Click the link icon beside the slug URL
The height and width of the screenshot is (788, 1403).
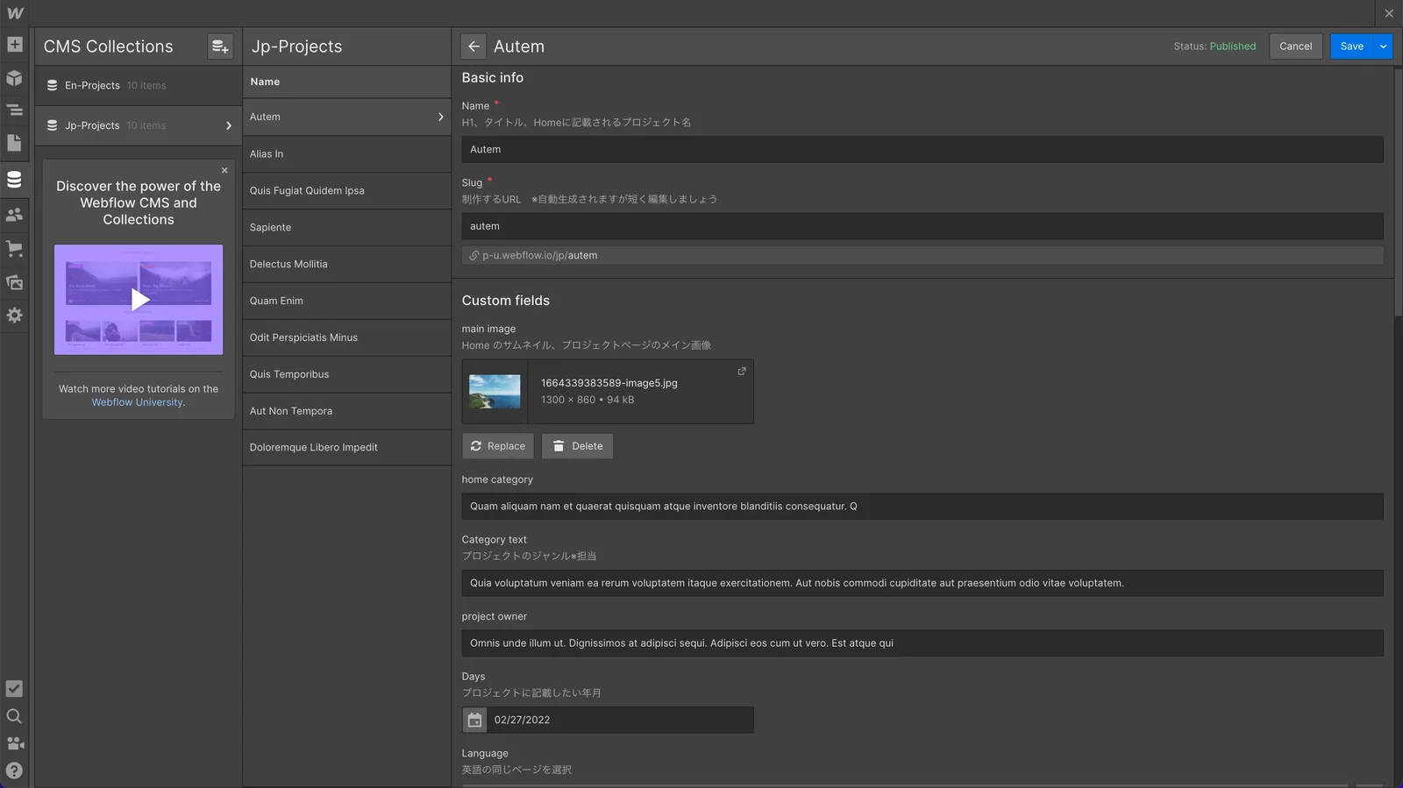[x=474, y=256]
